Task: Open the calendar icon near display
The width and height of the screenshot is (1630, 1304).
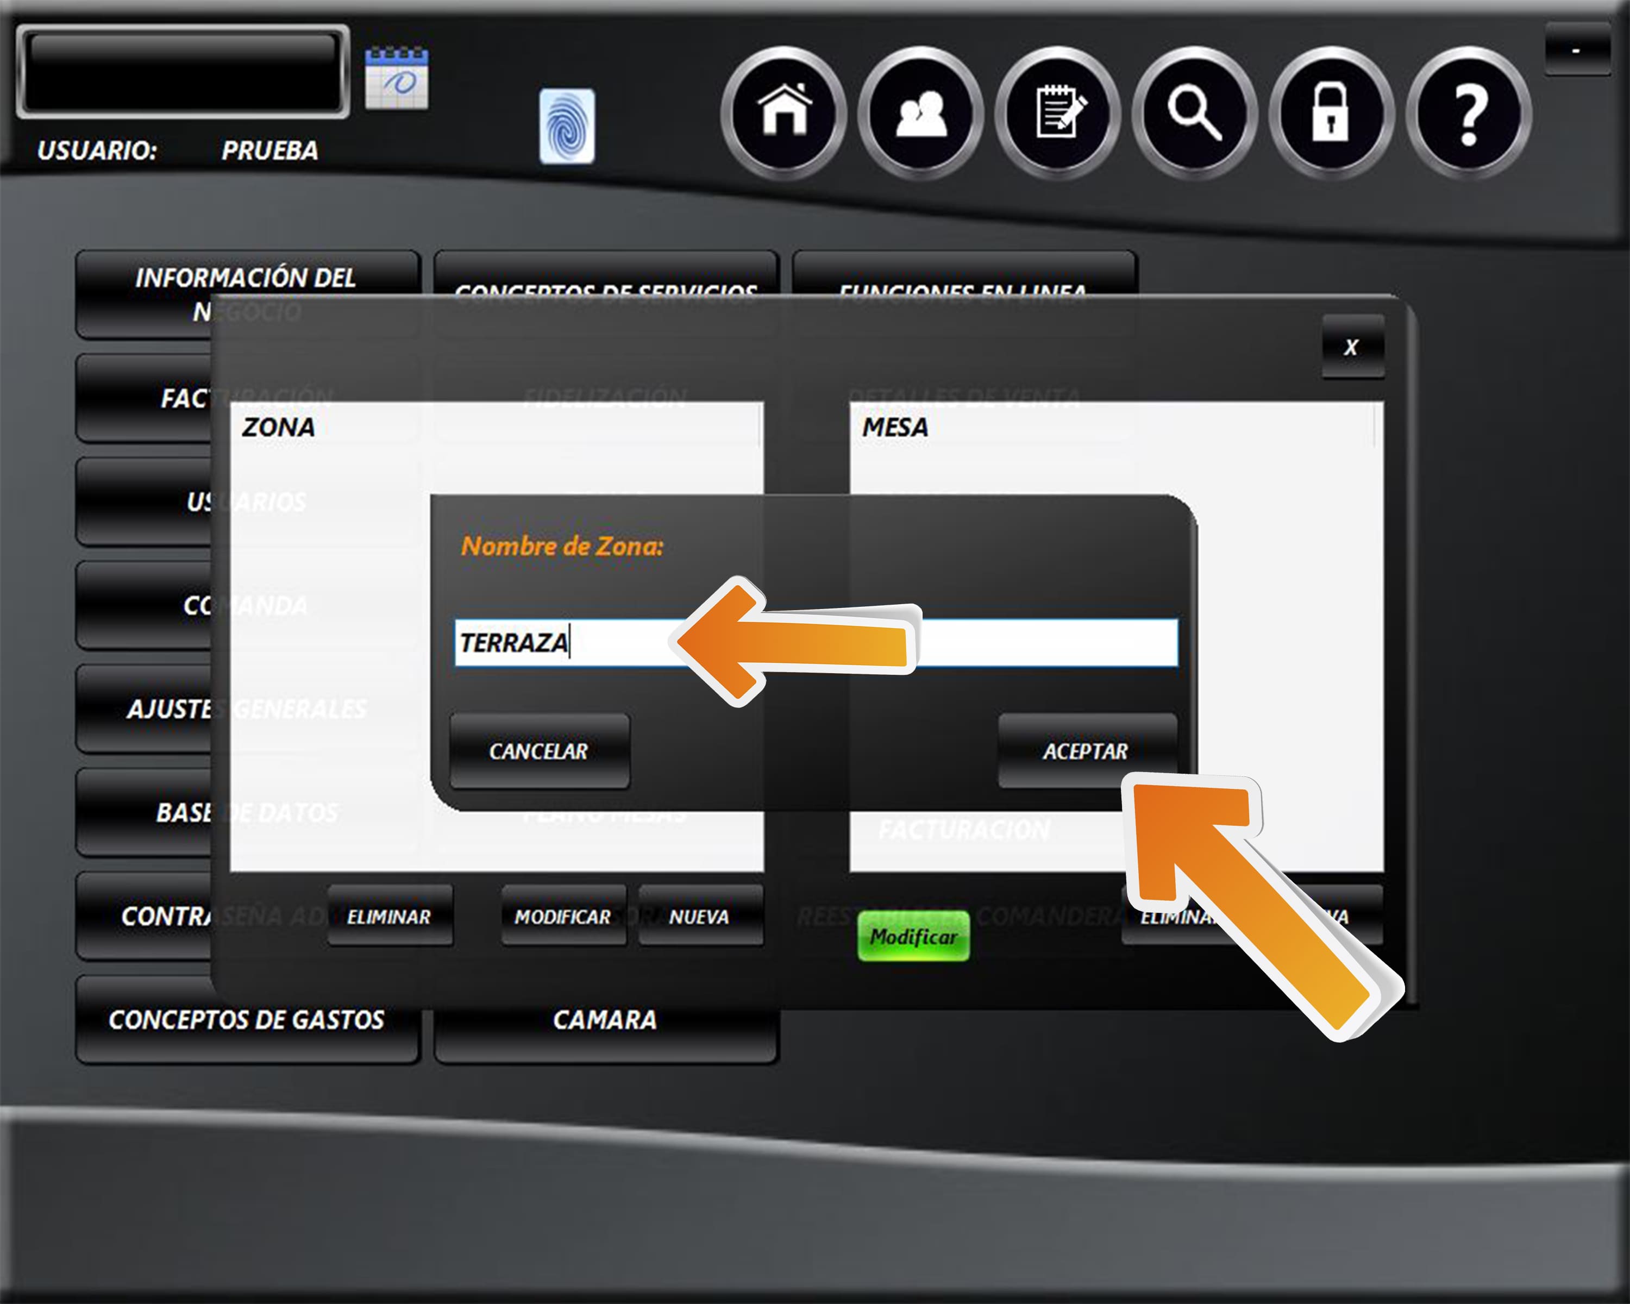Action: (397, 79)
